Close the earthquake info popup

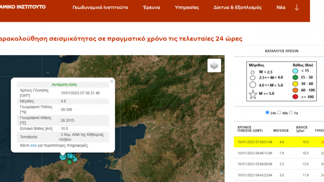(x=111, y=81)
